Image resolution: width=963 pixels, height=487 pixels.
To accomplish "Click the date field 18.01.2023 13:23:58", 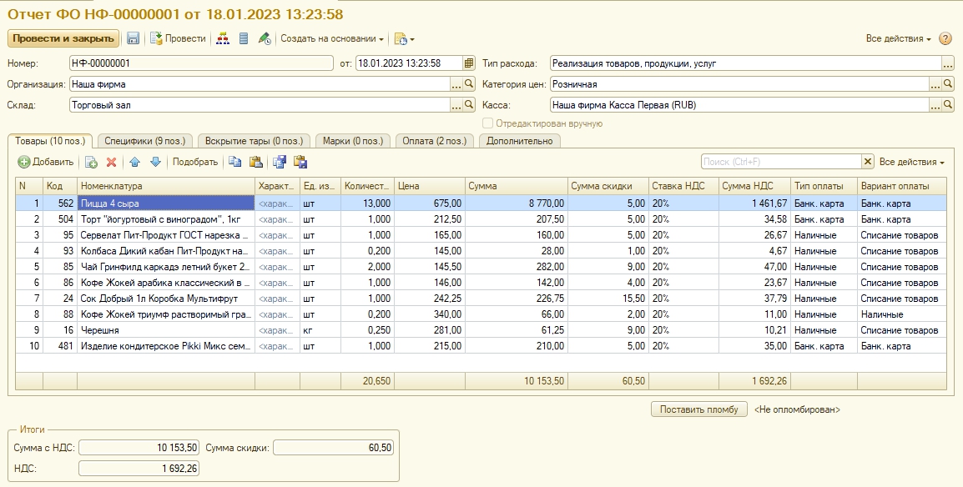I will pos(409,63).
